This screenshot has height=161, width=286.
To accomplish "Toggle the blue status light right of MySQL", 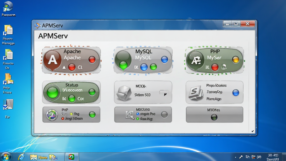I will tap(164, 60).
